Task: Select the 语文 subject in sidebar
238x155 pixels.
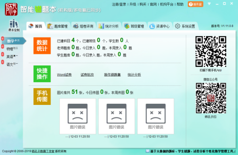Action: tap(12, 64)
